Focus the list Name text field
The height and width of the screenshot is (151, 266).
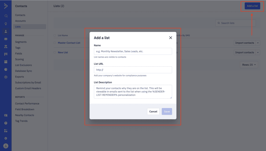click(133, 51)
